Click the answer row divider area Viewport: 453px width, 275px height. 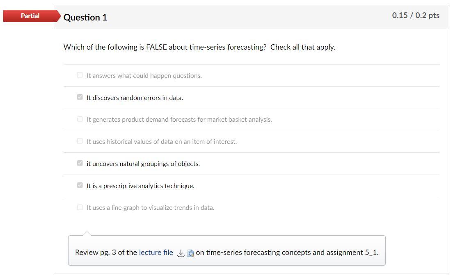(x=252, y=108)
